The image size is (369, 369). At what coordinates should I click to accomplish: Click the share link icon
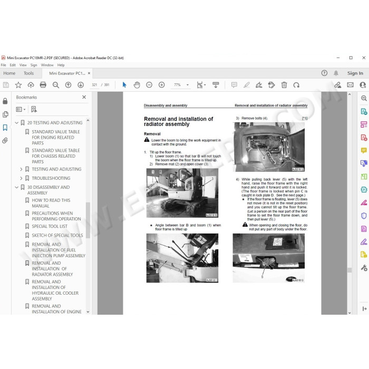338,85
